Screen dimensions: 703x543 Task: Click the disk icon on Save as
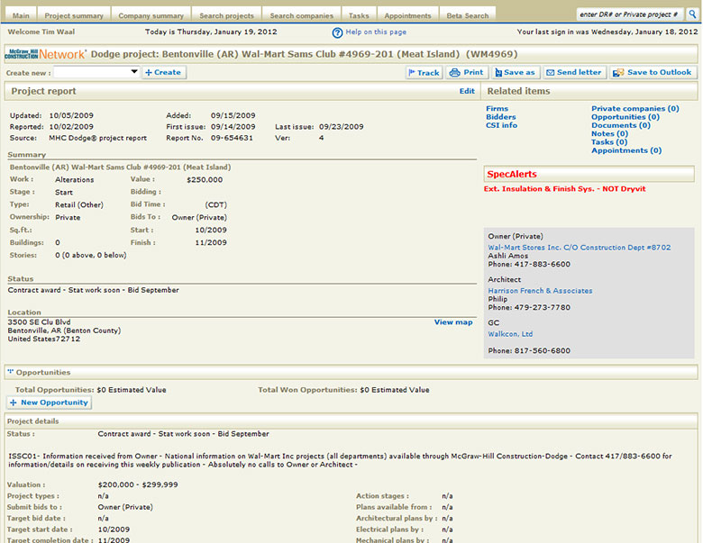tap(498, 73)
